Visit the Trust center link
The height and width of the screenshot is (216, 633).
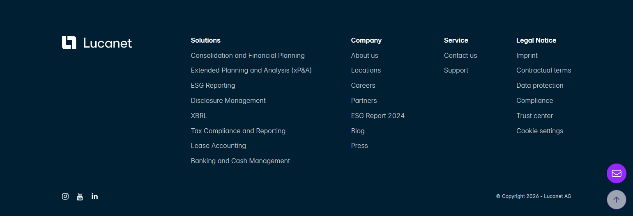(534, 116)
